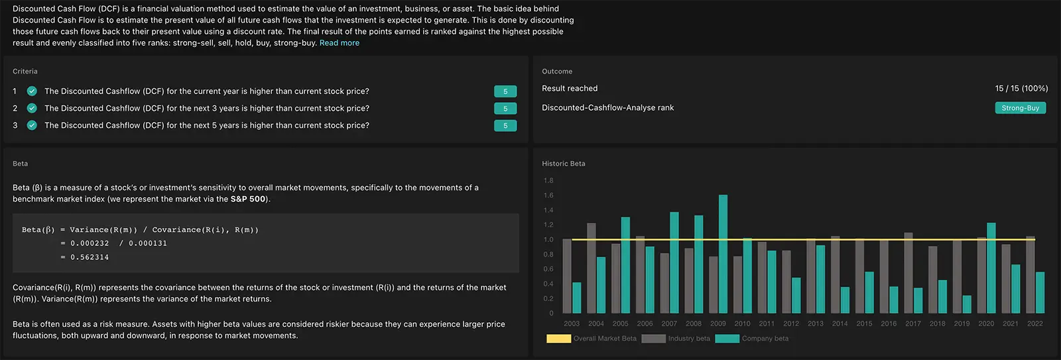This screenshot has width=1061, height=360.
Task: Click the Result reached label
Action: coord(570,89)
